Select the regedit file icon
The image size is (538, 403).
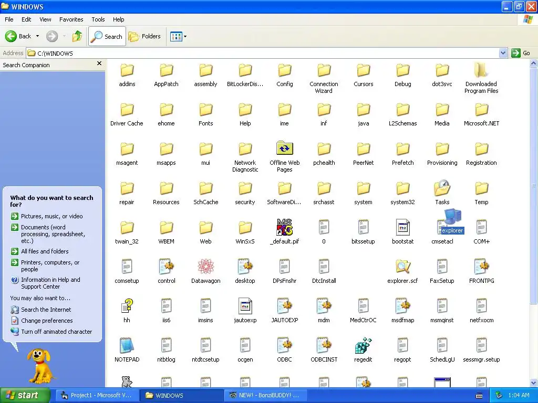point(363,345)
